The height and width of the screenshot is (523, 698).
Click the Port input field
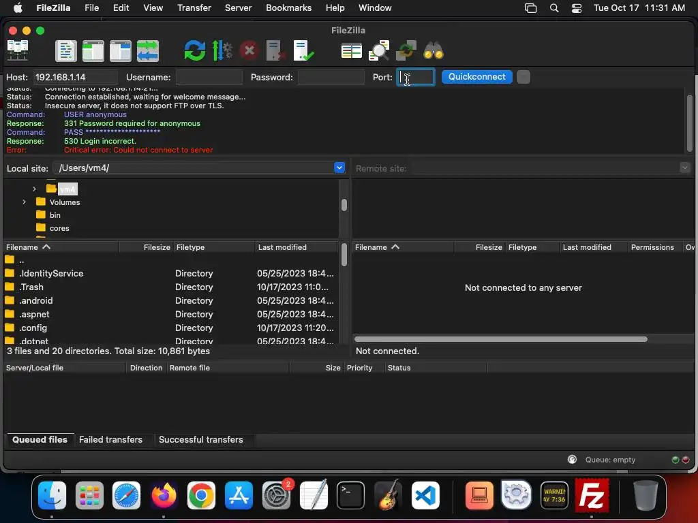415,77
